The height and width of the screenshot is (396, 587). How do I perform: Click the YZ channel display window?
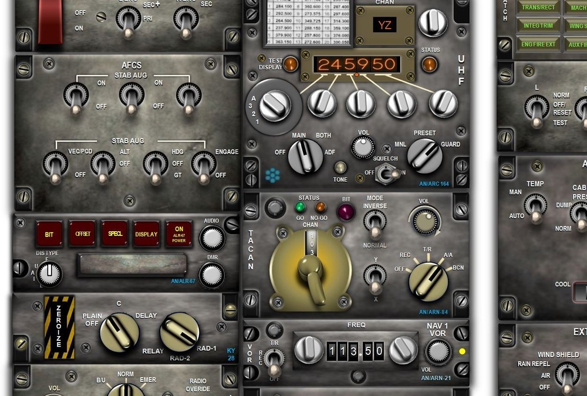point(384,25)
